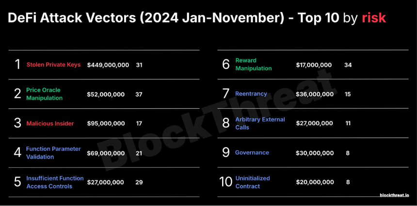Select the $17,000,000 amount
The height and width of the screenshot is (206, 417).
(314, 65)
